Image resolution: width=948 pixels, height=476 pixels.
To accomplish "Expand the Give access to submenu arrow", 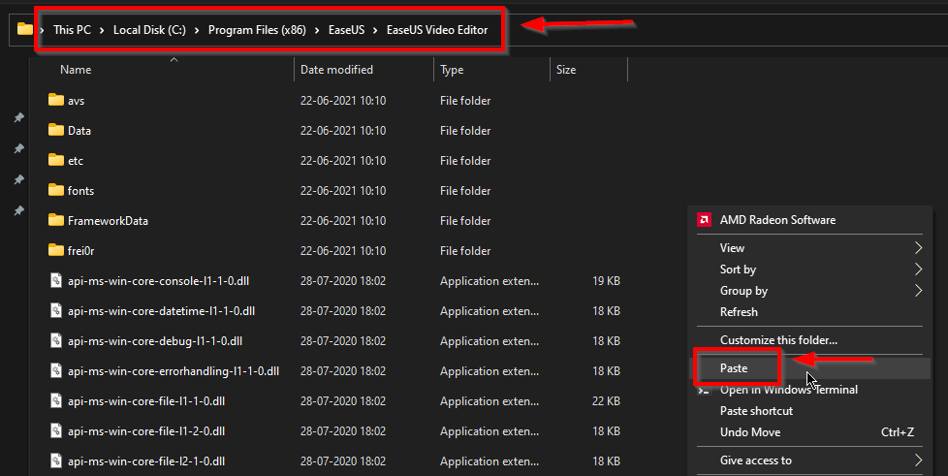I will (x=918, y=460).
